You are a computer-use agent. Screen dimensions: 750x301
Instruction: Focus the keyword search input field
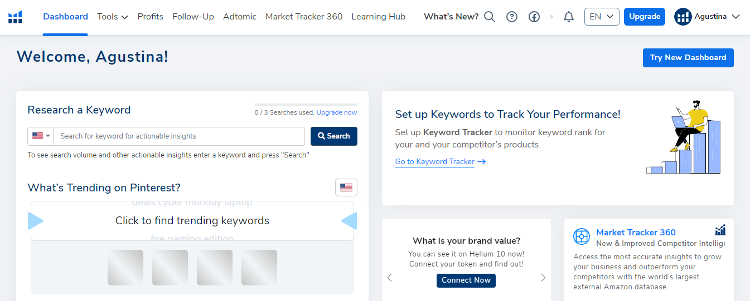[179, 136]
